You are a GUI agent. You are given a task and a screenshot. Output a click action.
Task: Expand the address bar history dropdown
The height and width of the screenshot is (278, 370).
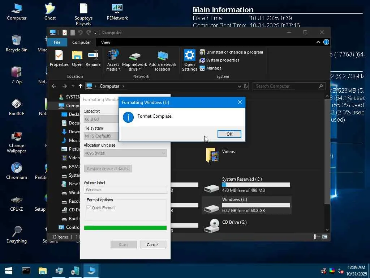(240, 86)
